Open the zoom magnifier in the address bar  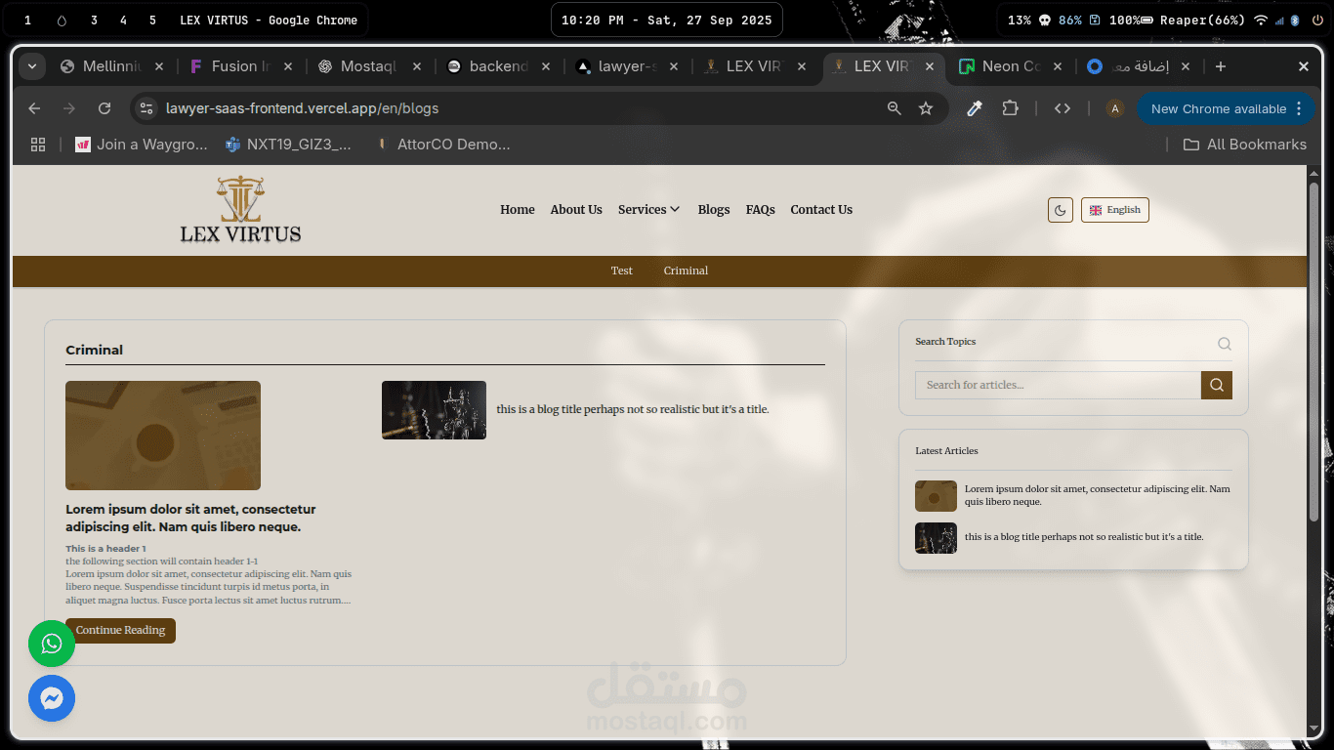(894, 108)
